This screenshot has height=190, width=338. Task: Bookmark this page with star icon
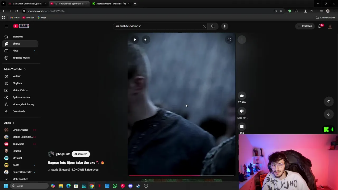pyautogui.click(x=281, y=11)
